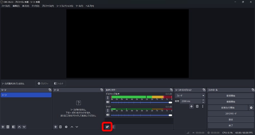Open the View (表示) menu
The height and width of the screenshot is (135, 255).
tap(26, 6)
